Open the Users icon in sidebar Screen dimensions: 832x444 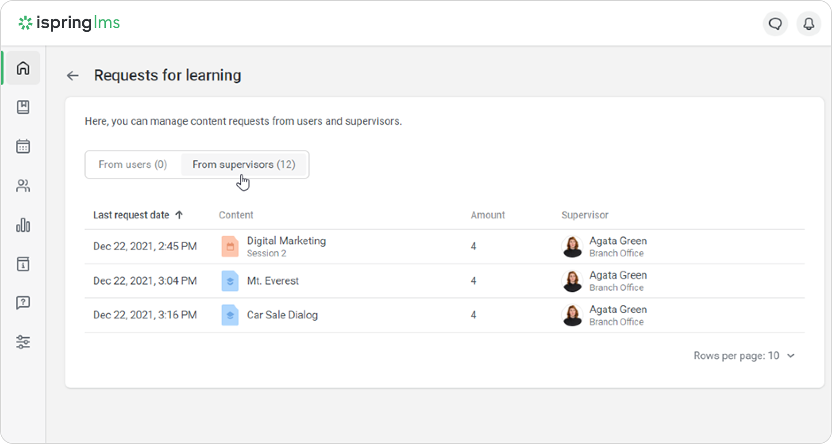click(23, 186)
